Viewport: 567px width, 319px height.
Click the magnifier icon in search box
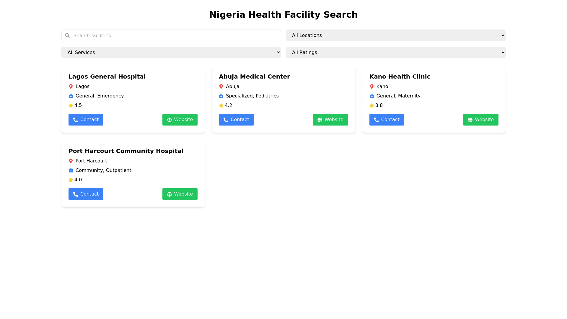click(x=67, y=35)
